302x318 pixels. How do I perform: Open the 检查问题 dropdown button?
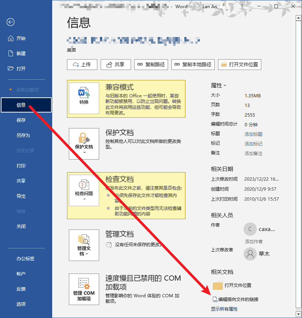[84, 190]
